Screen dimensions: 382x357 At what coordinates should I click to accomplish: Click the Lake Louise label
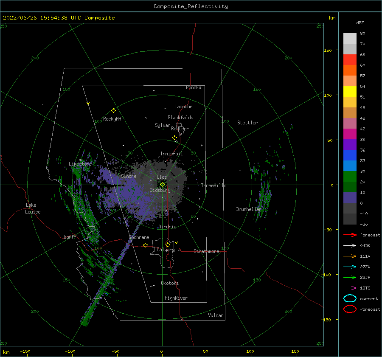click(x=33, y=208)
